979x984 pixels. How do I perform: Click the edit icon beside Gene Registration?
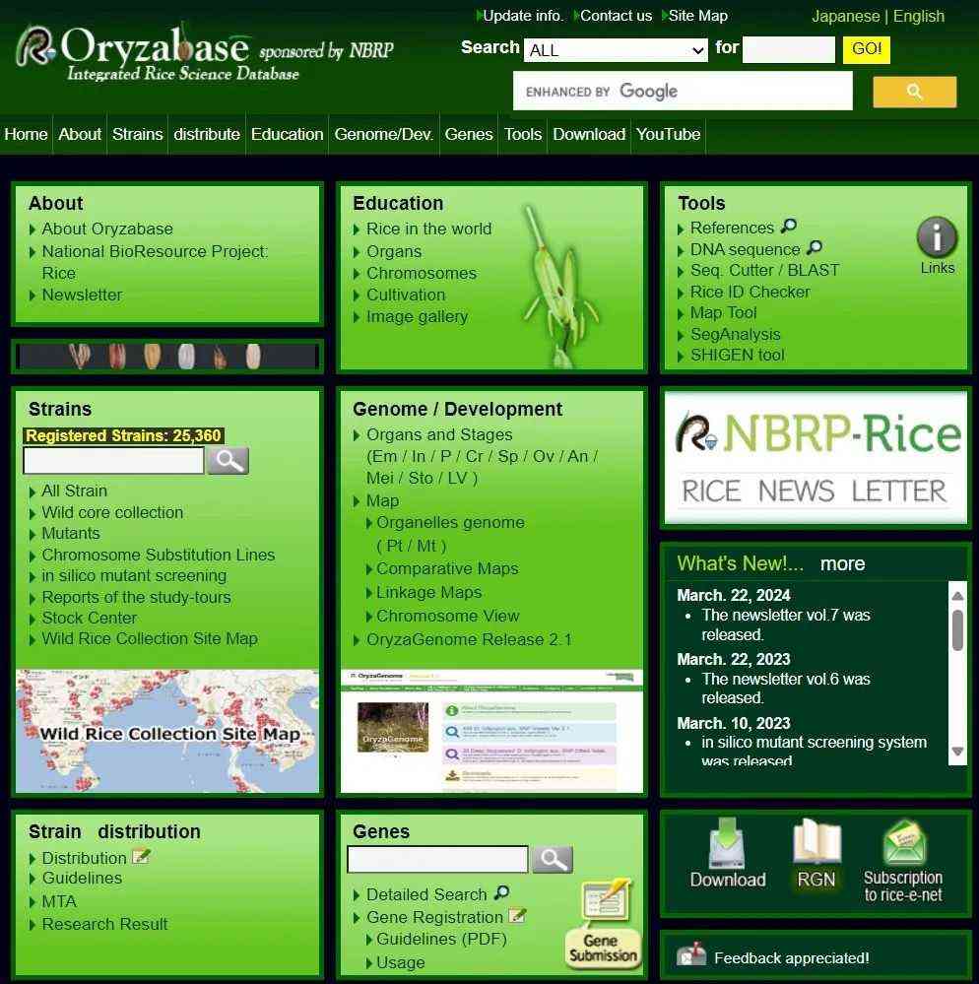[x=517, y=916]
